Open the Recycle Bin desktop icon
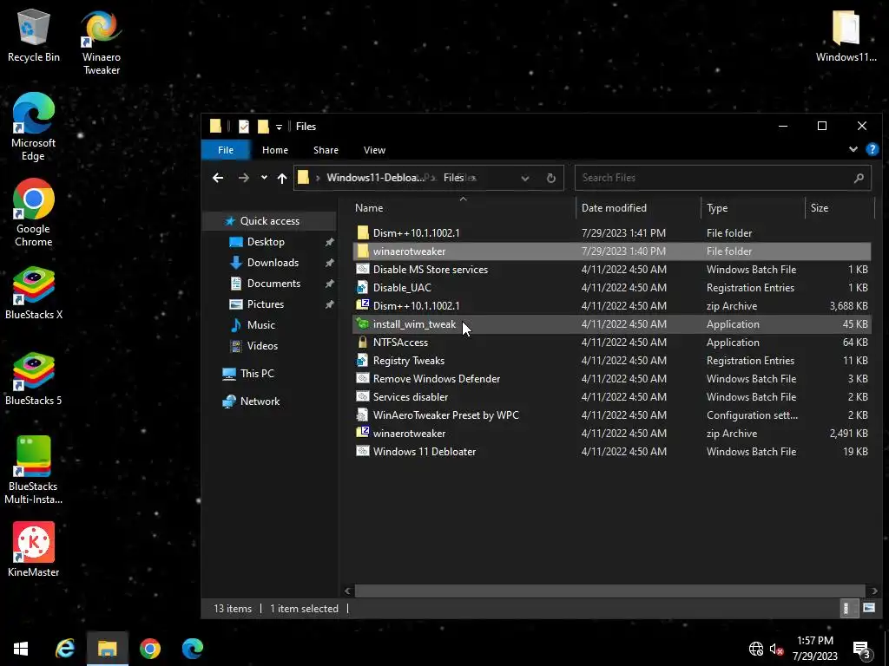The height and width of the screenshot is (666, 889). tap(34, 35)
